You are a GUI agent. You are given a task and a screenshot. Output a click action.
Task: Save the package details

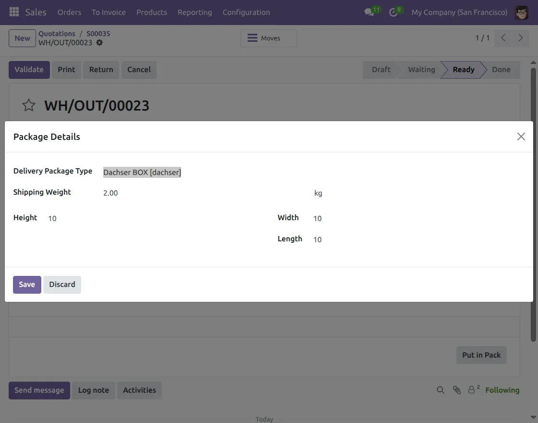click(27, 285)
